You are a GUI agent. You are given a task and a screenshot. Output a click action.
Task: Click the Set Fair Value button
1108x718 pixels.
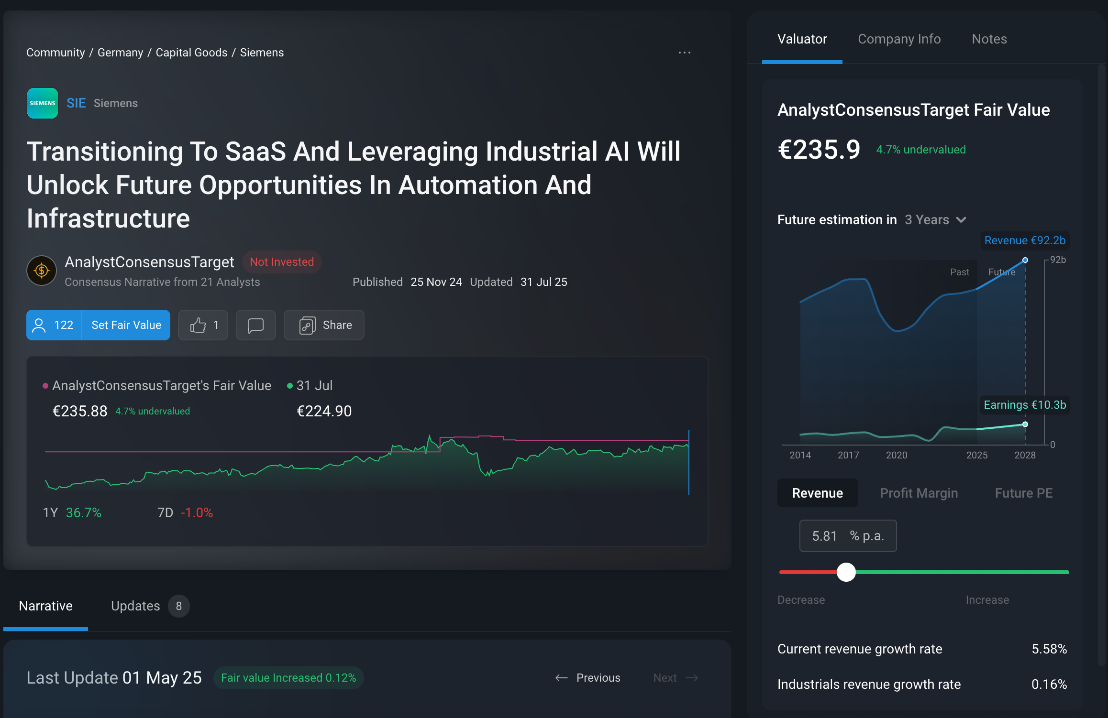126,325
